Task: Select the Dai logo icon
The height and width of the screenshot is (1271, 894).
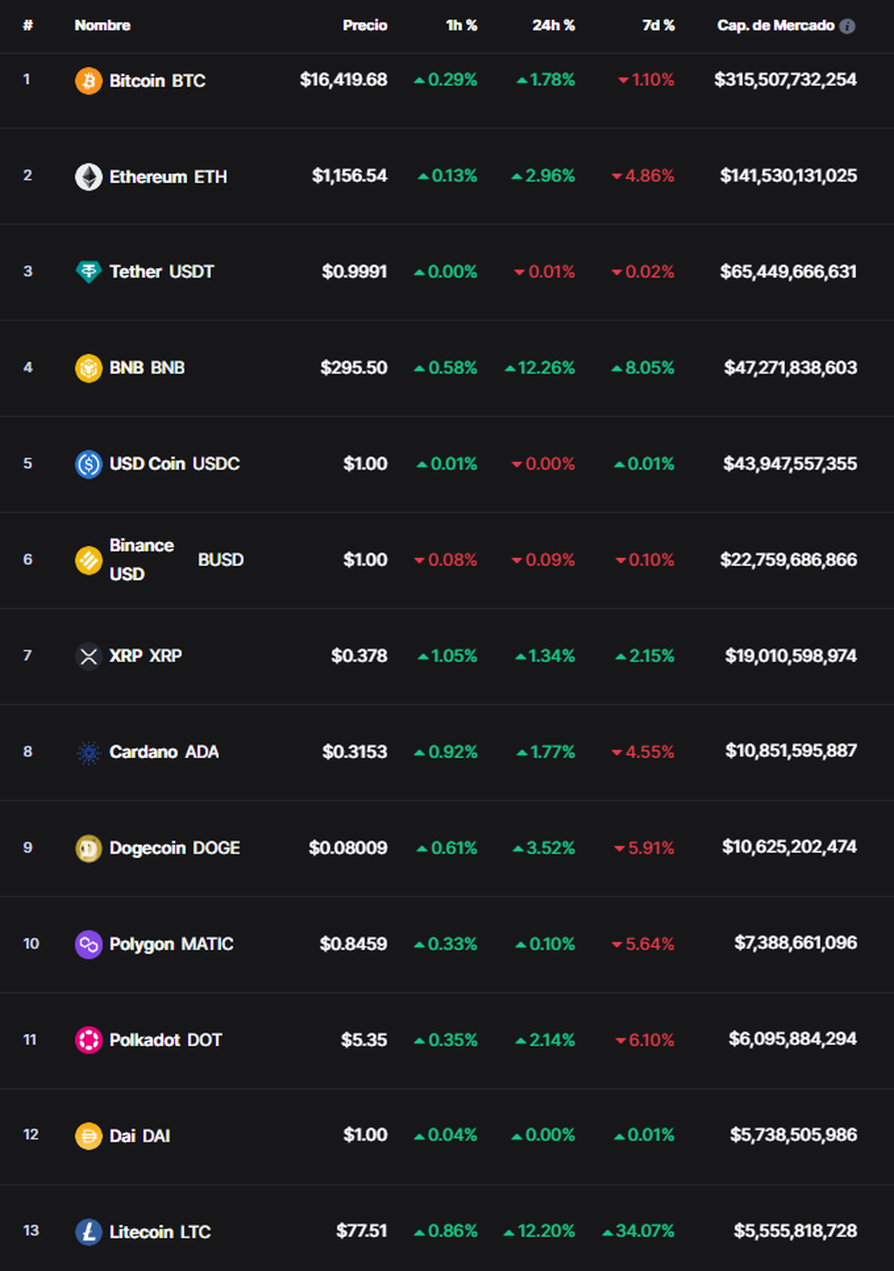Action: coord(88,1135)
